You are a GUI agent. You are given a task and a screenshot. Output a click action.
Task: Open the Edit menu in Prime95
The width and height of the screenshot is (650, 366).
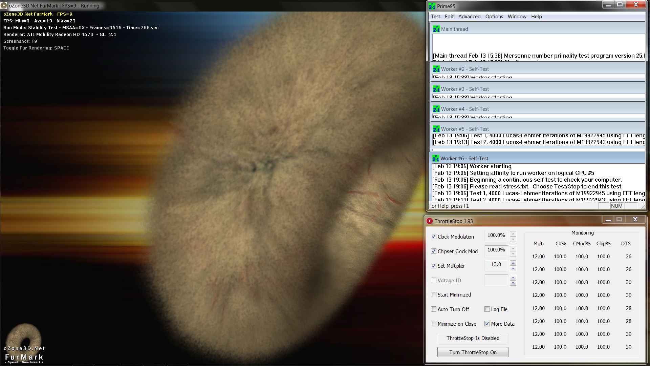449,17
